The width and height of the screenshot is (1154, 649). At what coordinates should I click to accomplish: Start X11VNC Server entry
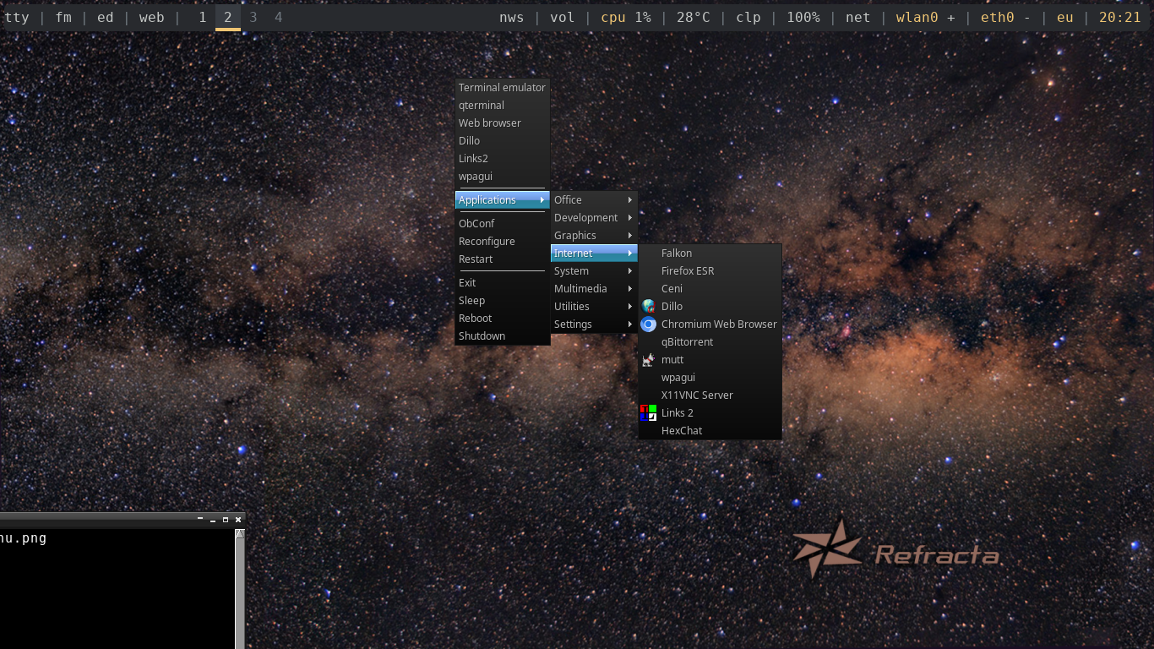[x=710, y=395]
